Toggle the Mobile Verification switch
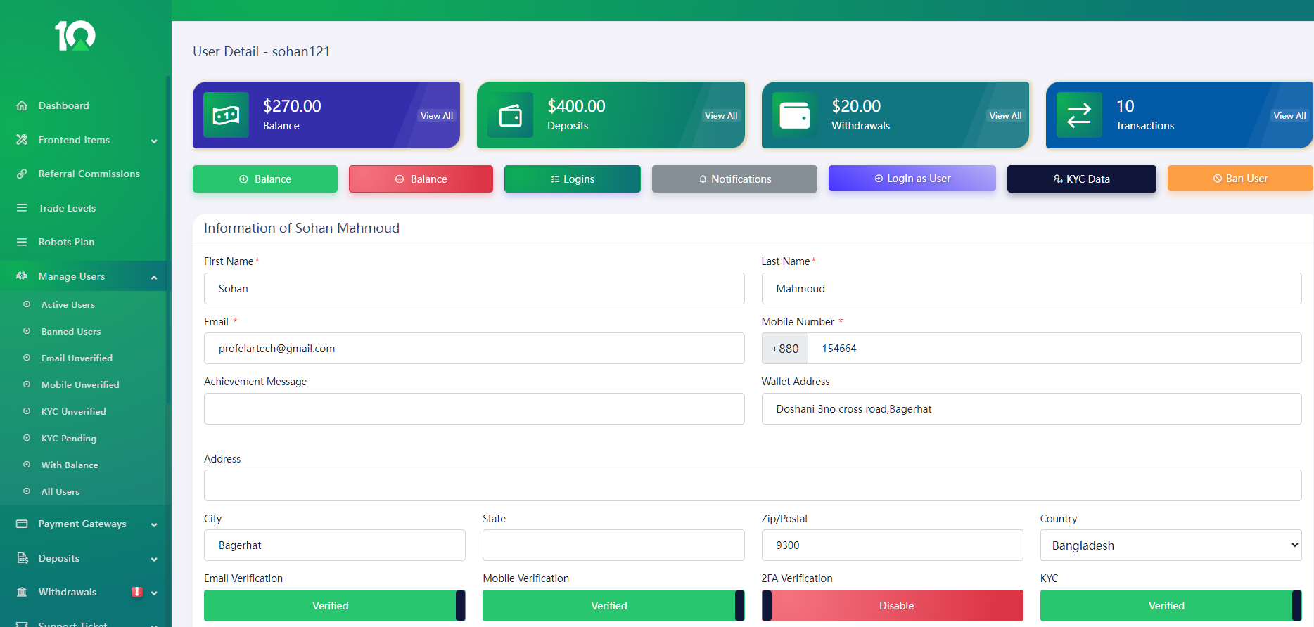The width and height of the screenshot is (1314, 627). [613, 605]
